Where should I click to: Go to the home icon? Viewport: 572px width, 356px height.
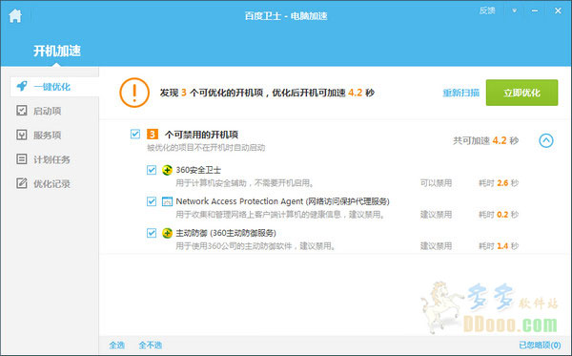tap(15, 15)
